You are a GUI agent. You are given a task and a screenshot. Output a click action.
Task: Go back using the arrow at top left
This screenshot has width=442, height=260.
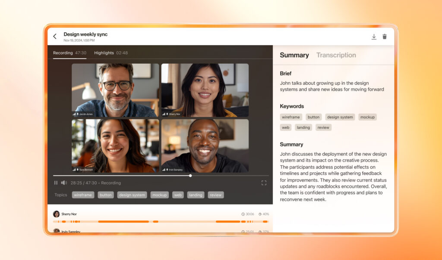[x=55, y=36]
